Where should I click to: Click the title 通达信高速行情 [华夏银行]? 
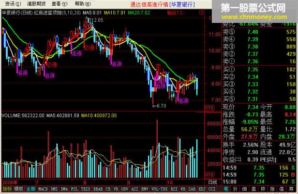coord(163,4)
